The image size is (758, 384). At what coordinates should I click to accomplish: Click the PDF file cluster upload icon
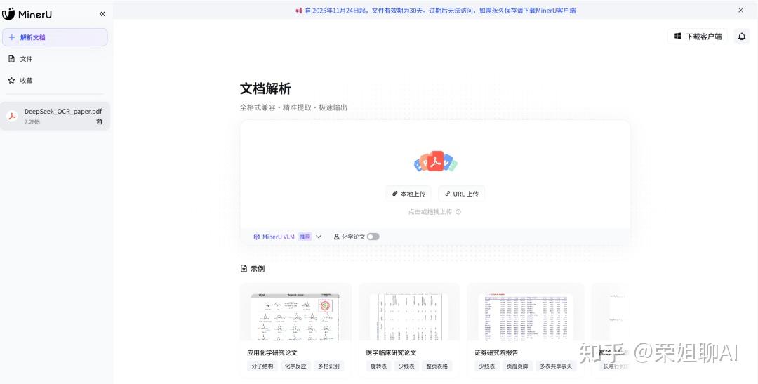(x=435, y=162)
